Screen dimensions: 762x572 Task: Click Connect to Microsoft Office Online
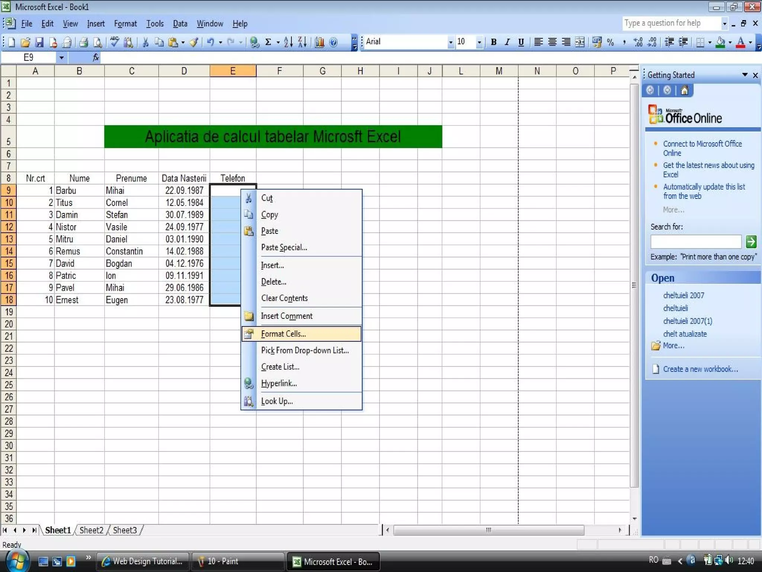pyautogui.click(x=702, y=148)
